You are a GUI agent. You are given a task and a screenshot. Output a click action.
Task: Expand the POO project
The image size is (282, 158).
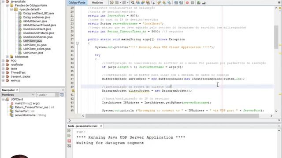click(x=3, y=61)
